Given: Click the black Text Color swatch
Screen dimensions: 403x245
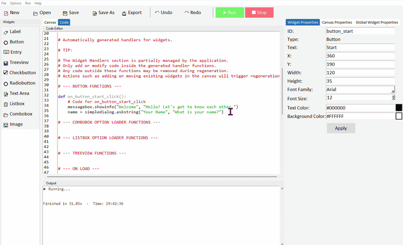Looking at the screenshot, I should tap(399, 107).
